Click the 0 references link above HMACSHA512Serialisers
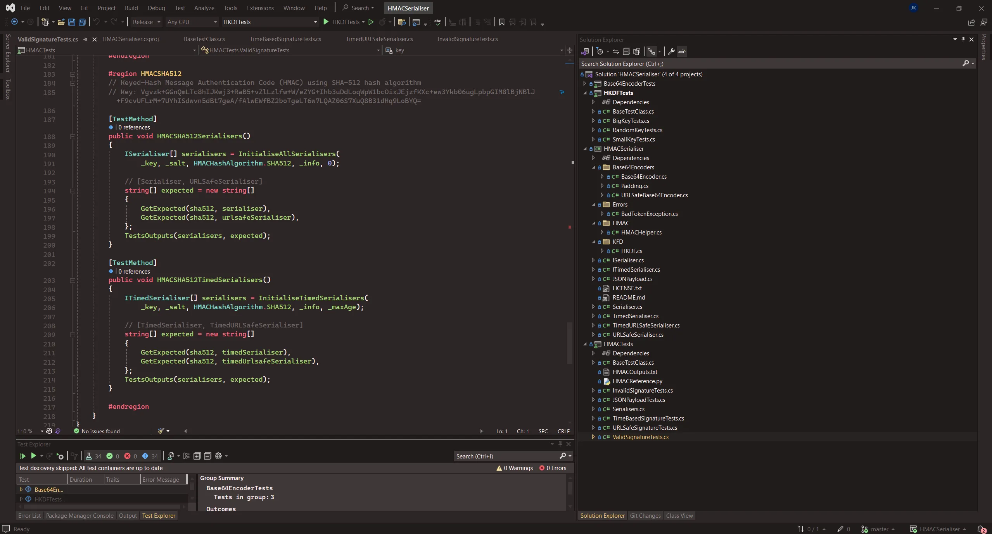Viewport: 992px width, 534px height. coord(134,127)
